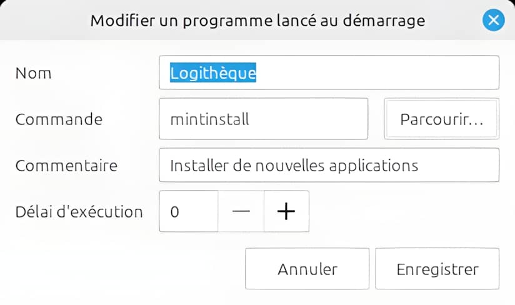Decrease the execution delay with minus
The image size is (515, 305).
[241, 211]
